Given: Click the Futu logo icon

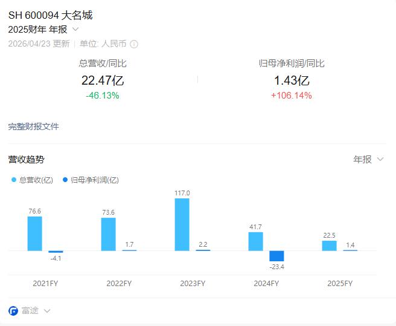Looking at the screenshot, I should [x=13, y=311].
